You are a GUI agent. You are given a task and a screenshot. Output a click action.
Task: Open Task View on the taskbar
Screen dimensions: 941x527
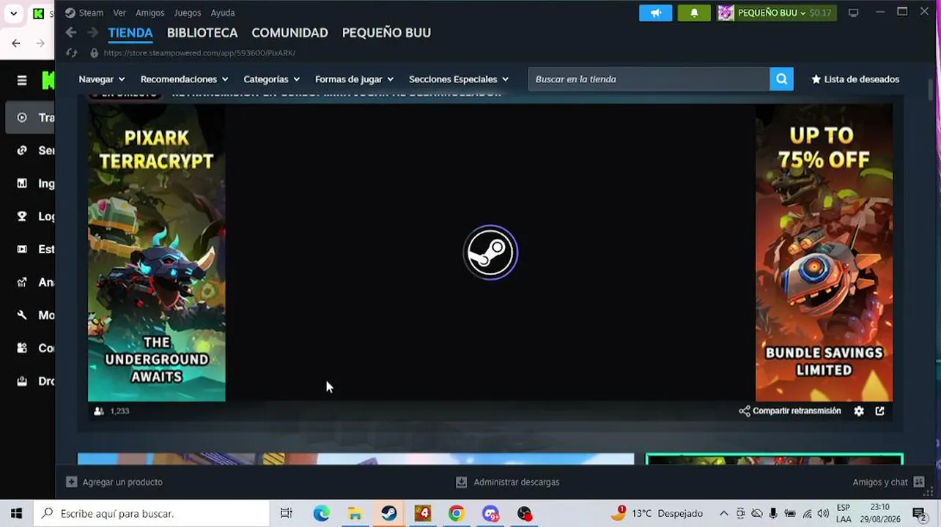coord(287,514)
